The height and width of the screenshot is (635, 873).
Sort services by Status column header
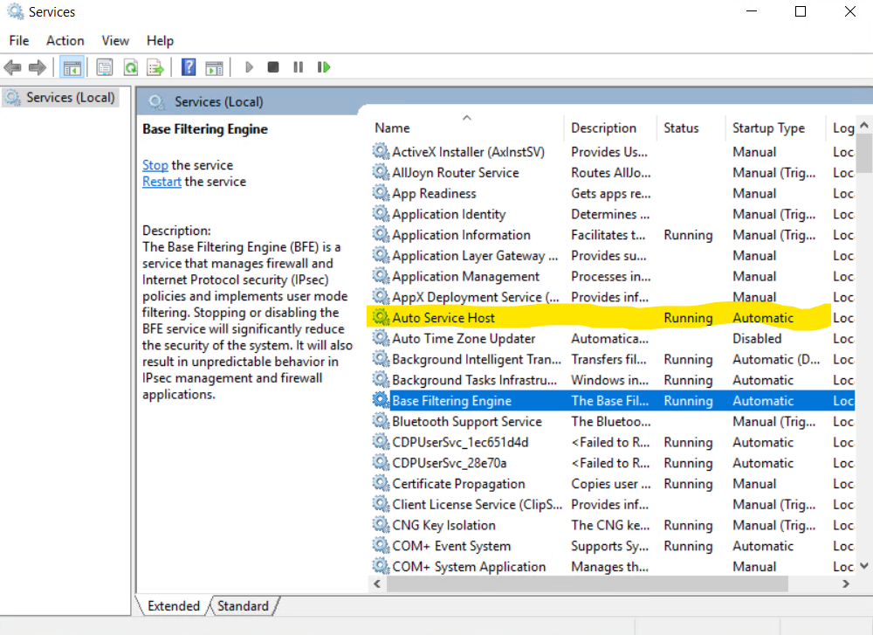pyautogui.click(x=681, y=128)
